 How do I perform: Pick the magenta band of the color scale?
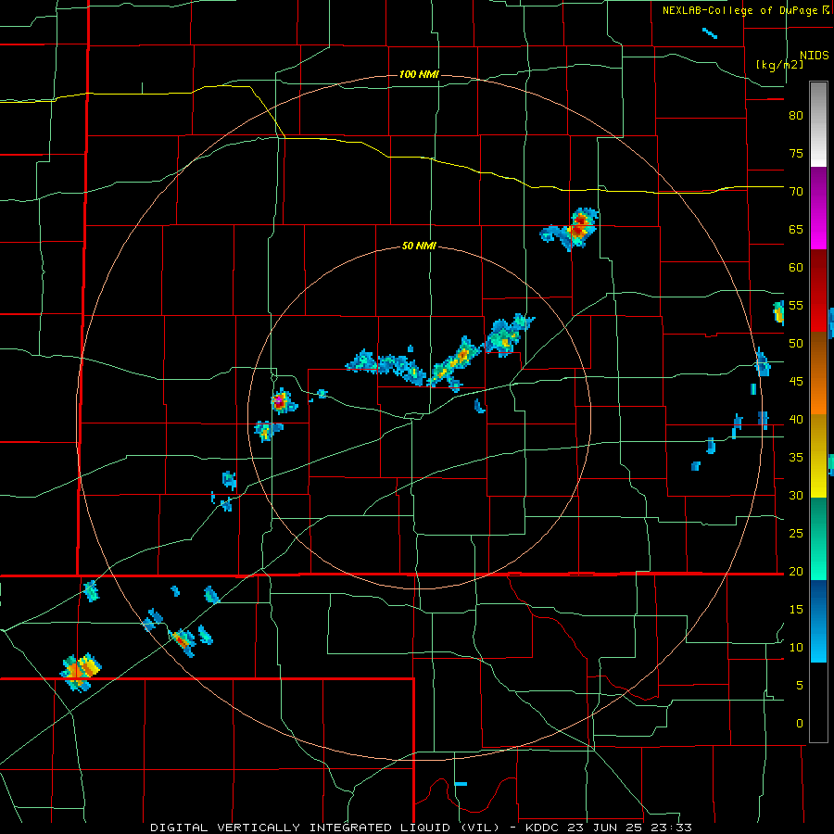[818, 229]
